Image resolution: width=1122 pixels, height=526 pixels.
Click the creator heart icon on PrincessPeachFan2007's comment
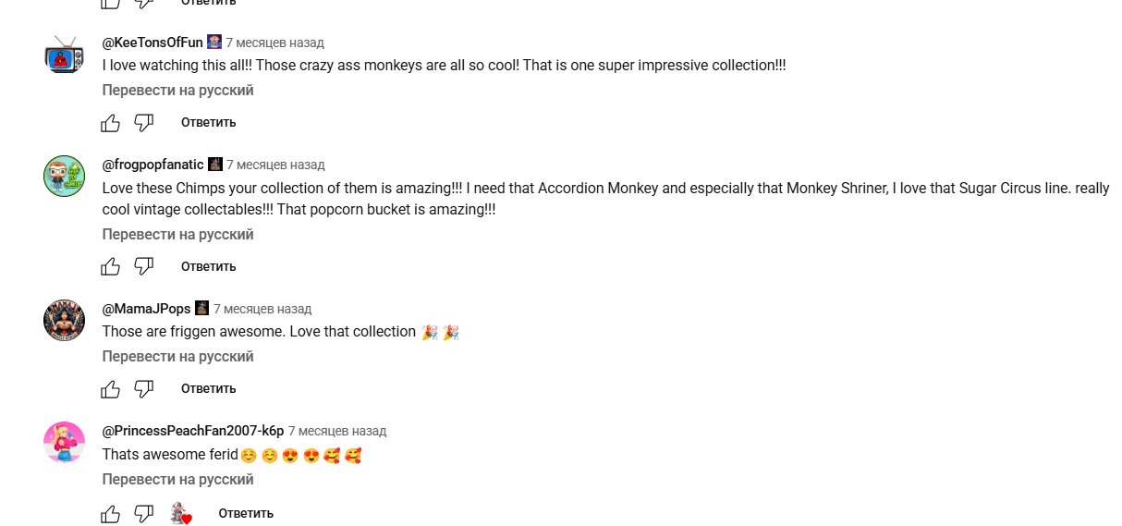[x=181, y=513]
